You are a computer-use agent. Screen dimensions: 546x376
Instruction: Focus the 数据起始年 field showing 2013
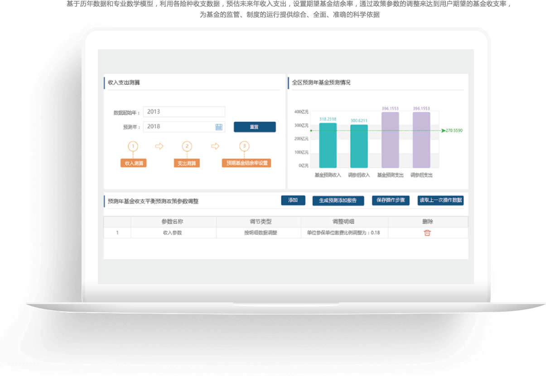[184, 112]
